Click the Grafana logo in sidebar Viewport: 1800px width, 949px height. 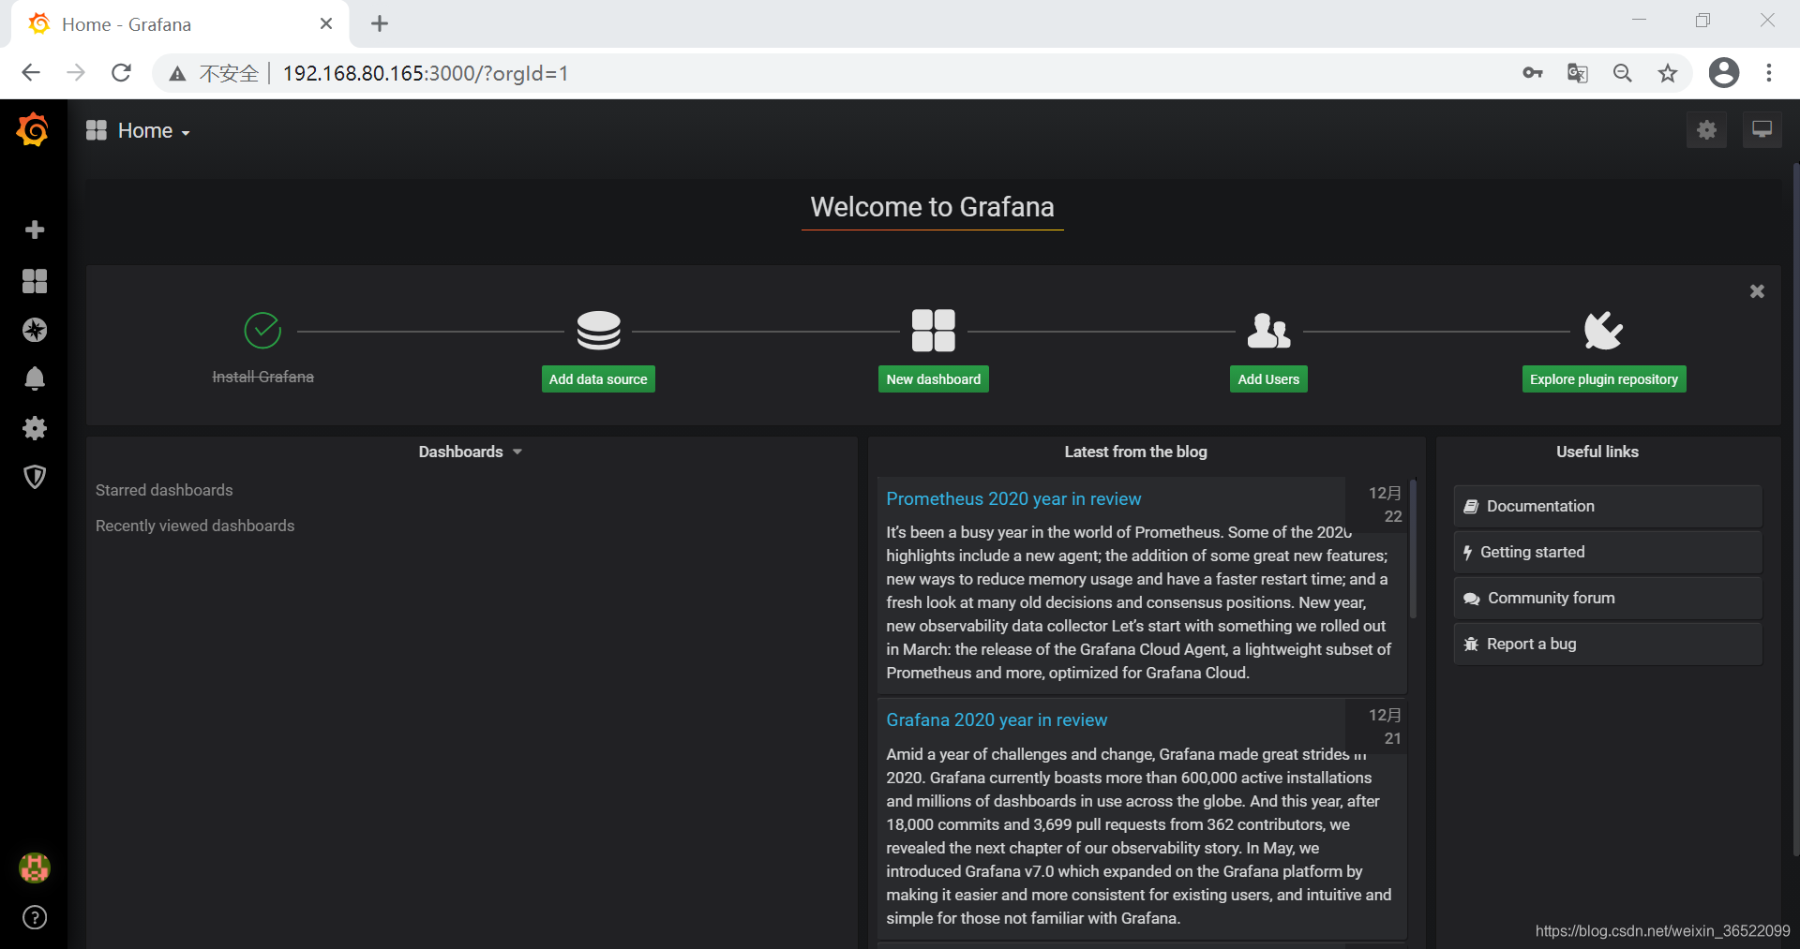(33, 129)
